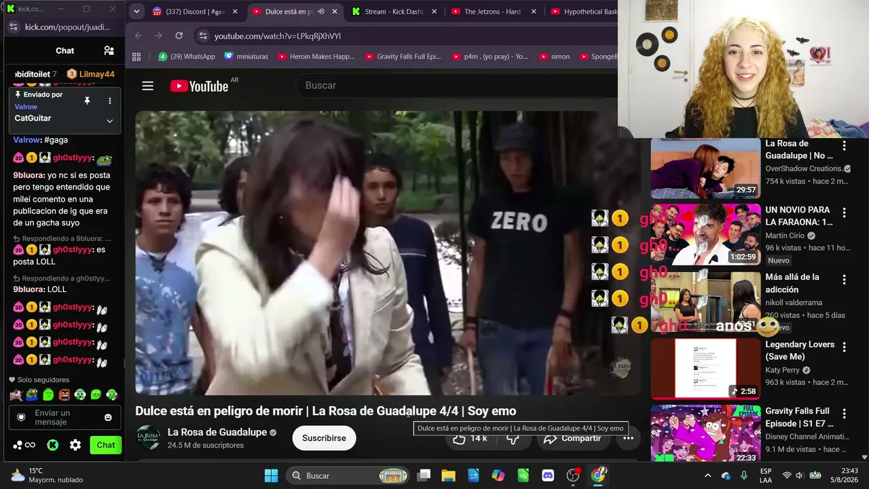The width and height of the screenshot is (869, 489).
Task: Close the Stream - Kick Dashboard tab
Action: 434,12
